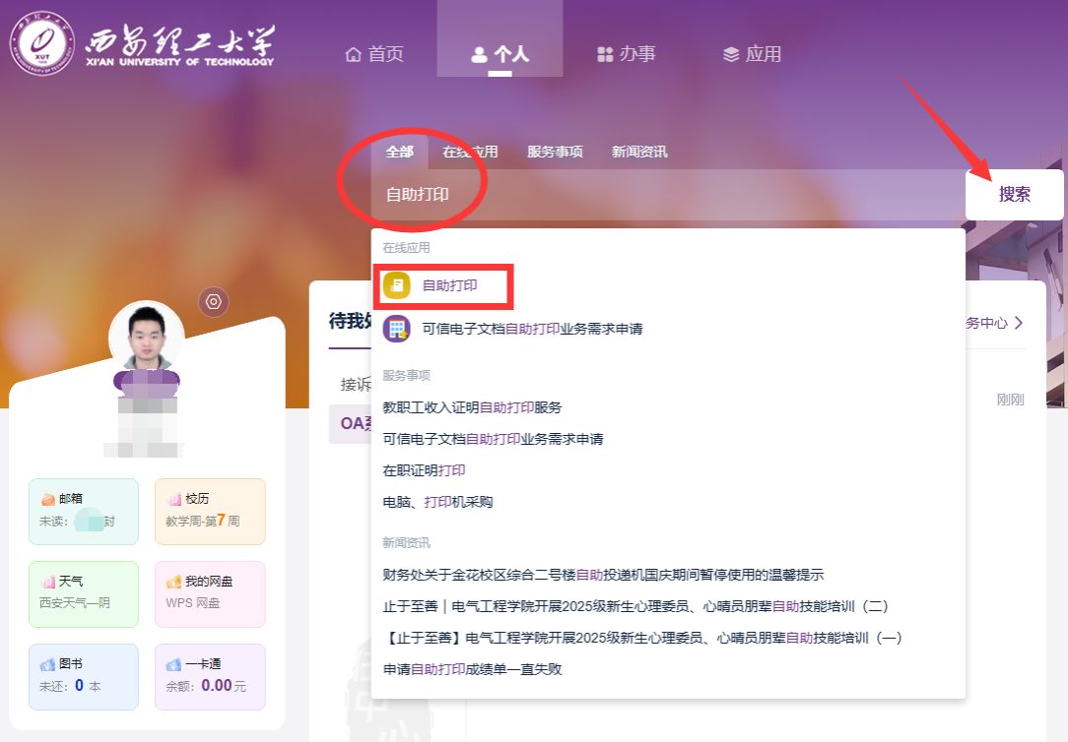Viewport: 1068px width, 742px height.
Task: Open the avatar settings gear icon
Action: [x=214, y=301]
